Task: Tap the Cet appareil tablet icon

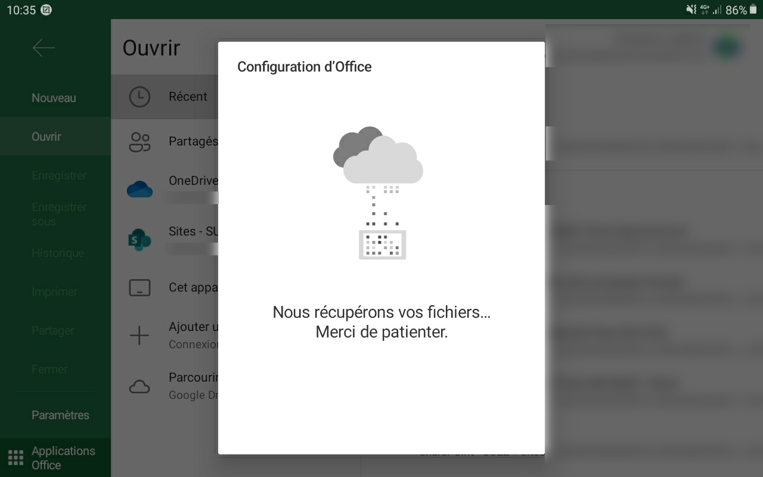Action: pos(139,287)
